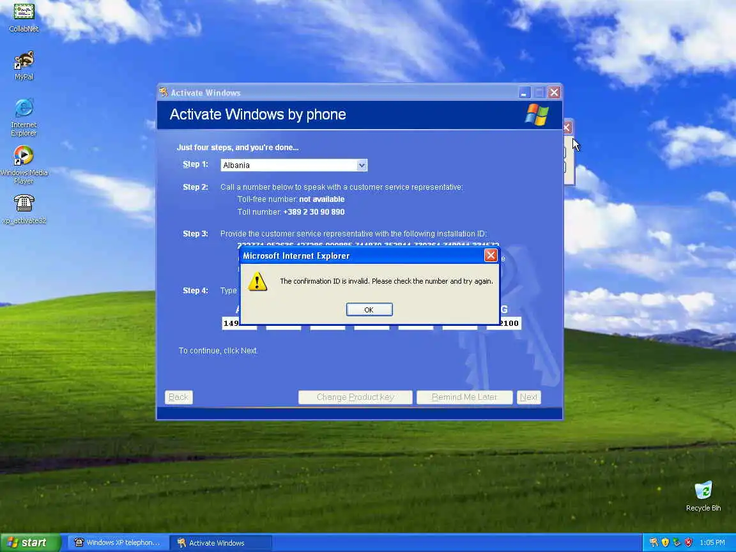Click the 1:05 PM system clock
The width and height of the screenshot is (736, 552).
click(x=712, y=542)
